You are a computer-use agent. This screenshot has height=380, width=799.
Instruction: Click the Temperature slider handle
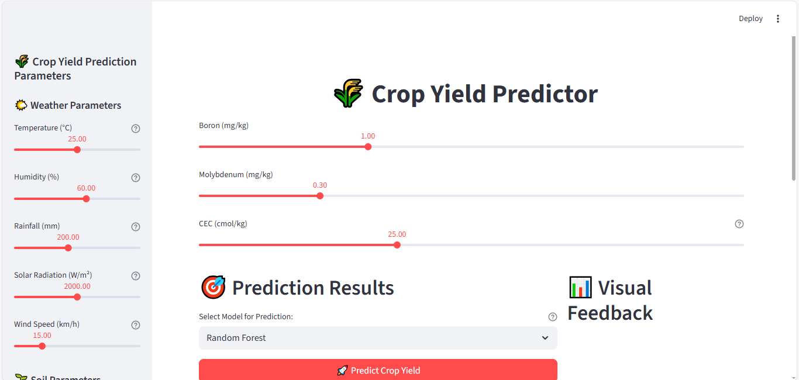pyautogui.click(x=77, y=150)
